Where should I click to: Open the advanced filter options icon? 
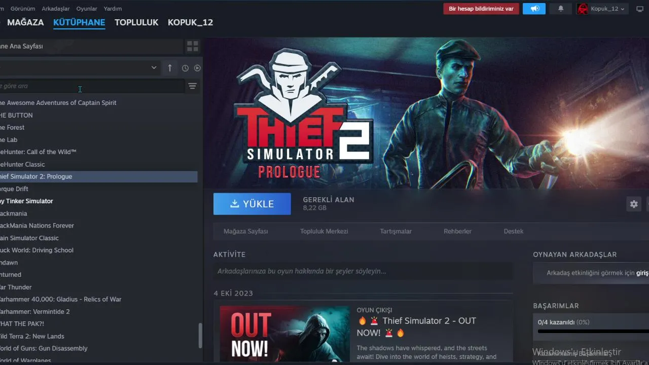[x=192, y=86]
